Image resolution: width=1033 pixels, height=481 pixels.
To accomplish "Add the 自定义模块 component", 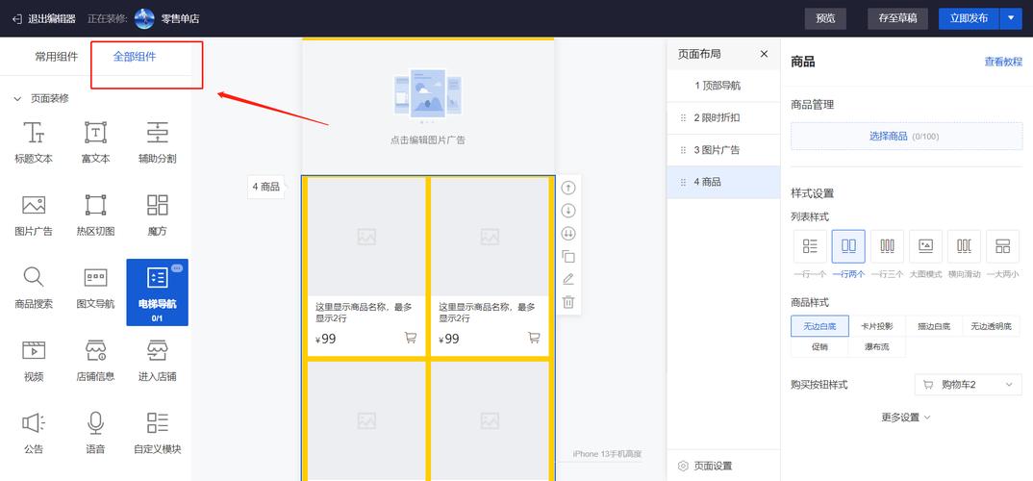I will point(158,433).
